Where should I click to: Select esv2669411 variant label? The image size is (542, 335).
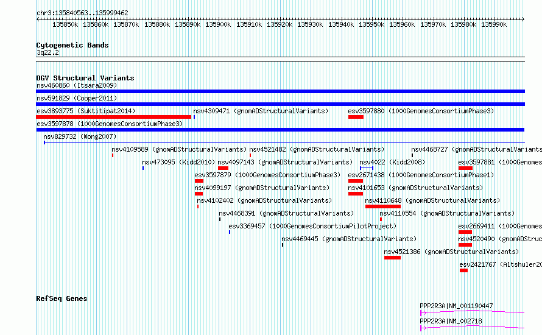pyautogui.click(x=500, y=226)
